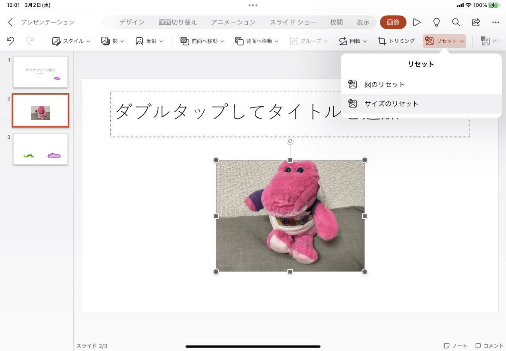Tap the search magnifier icon

pos(456,22)
